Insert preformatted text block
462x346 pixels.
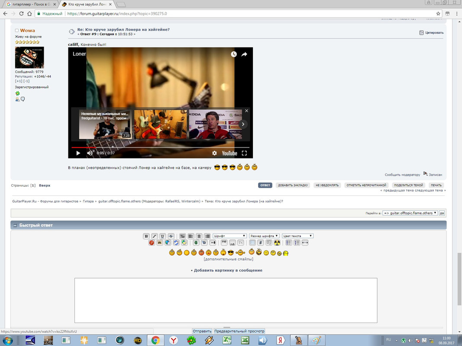pyautogui.click(x=182, y=236)
